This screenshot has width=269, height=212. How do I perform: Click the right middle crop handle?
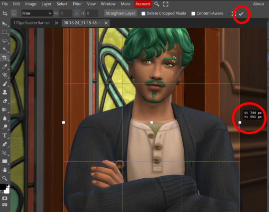click(x=240, y=122)
